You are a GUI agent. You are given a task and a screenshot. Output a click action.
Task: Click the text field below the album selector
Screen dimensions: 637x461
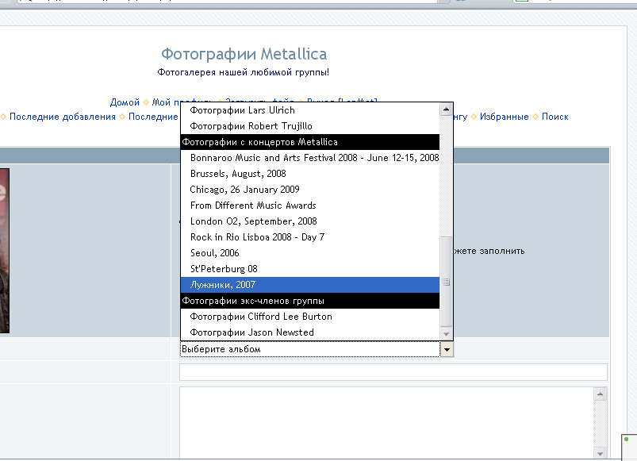point(393,372)
